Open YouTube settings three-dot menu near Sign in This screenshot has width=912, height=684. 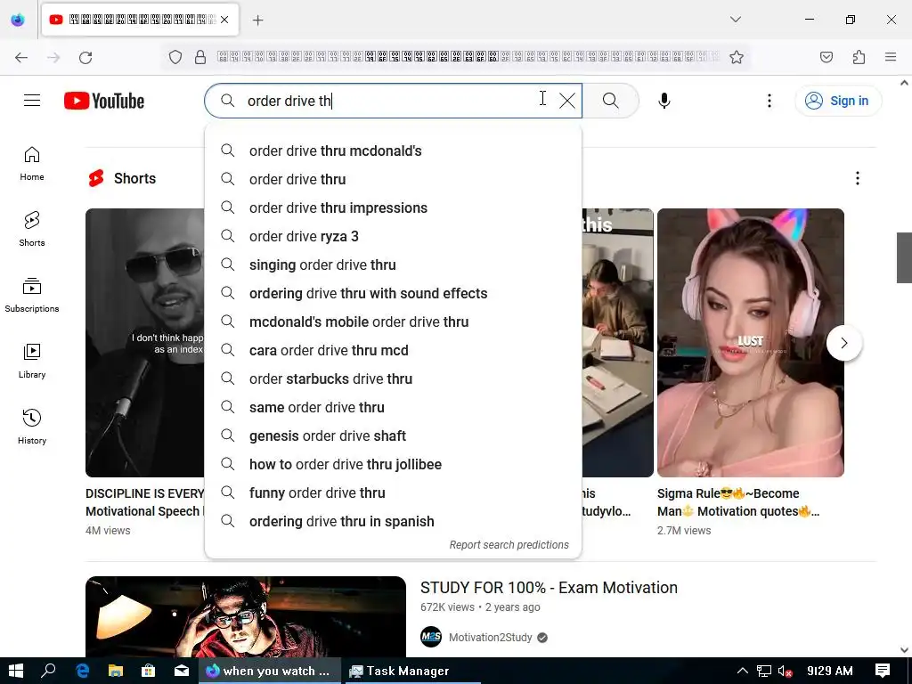pos(769,101)
